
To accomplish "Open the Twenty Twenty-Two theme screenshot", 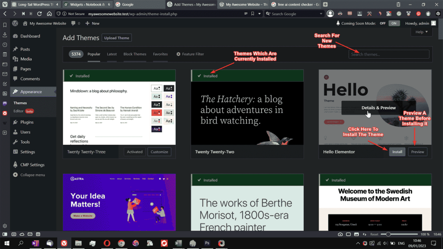I will click(x=247, y=113).
